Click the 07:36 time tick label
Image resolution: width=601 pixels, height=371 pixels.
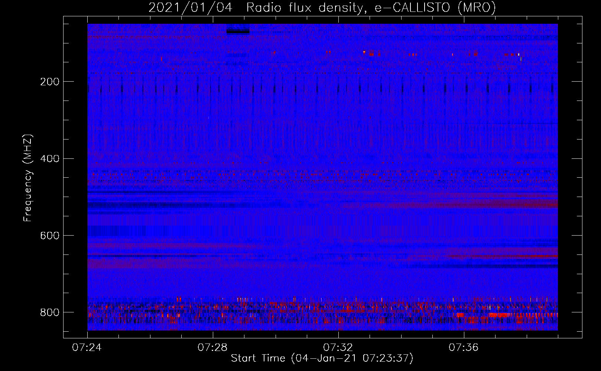coord(464,348)
